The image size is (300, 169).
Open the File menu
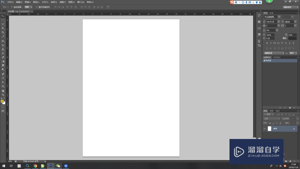pyautogui.click(x=10, y=2)
